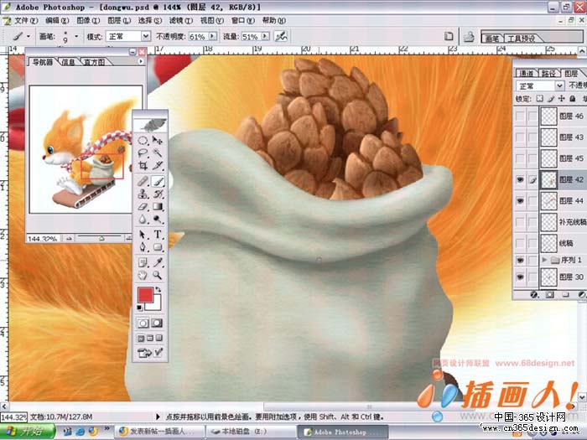Image resolution: width=587 pixels, height=440 pixels.
Task: Select the Type tool
Action: point(158,235)
